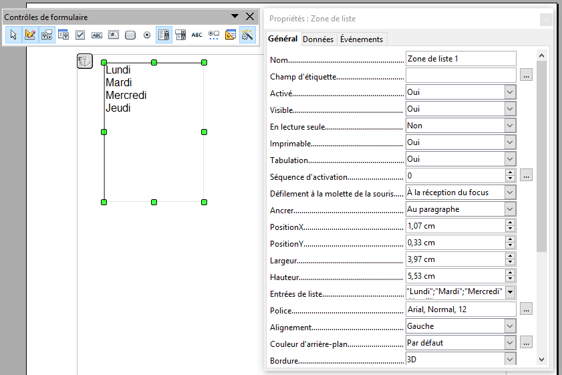Expand the Visible dropdown
Viewport: 562px width, 375px height.
510,109
